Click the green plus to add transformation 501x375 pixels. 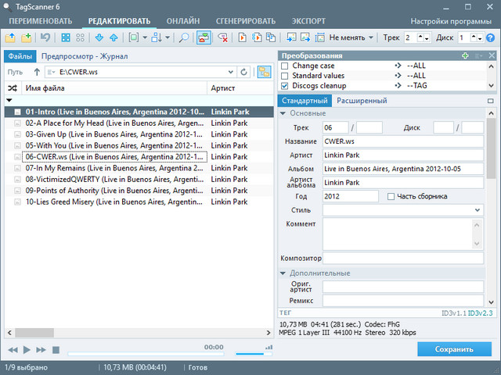click(465, 56)
